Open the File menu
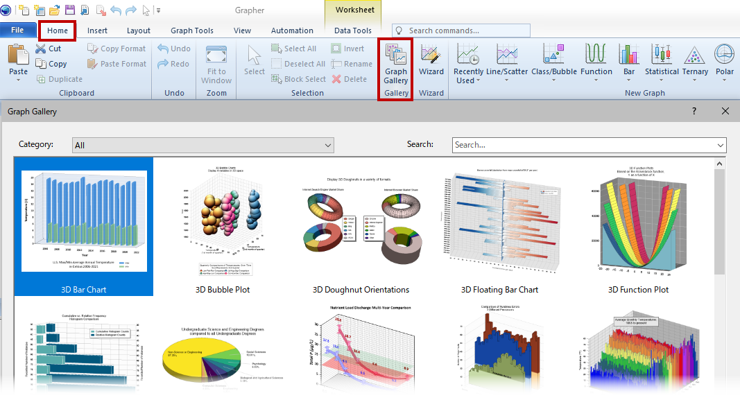740x400 pixels. pyautogui.click(x=17, y=30)
